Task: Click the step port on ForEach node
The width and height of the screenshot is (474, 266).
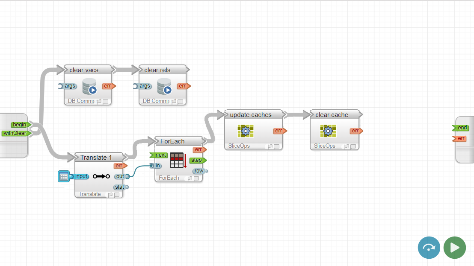Action: (197, 160)
